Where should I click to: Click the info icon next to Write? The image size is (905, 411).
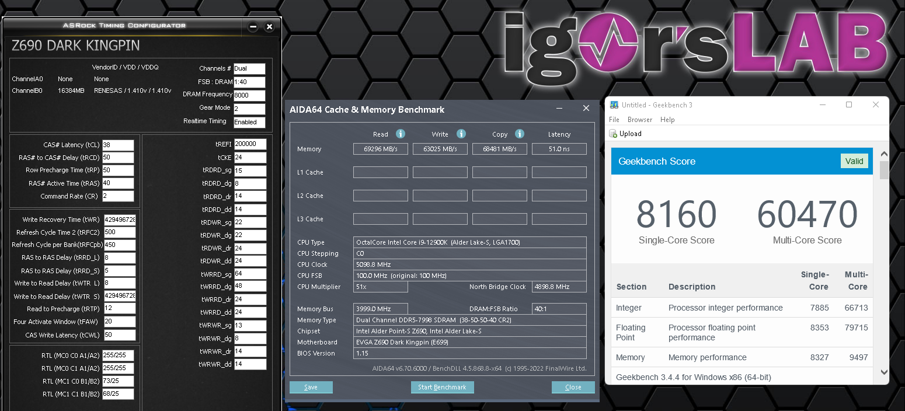tap(461, 134)
